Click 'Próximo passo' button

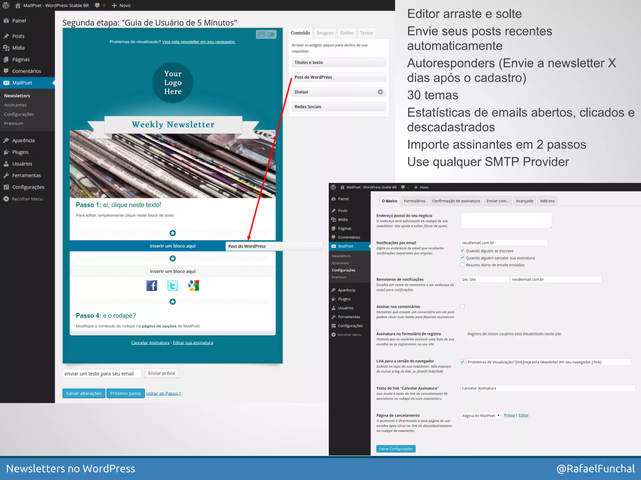coord(126,393)
